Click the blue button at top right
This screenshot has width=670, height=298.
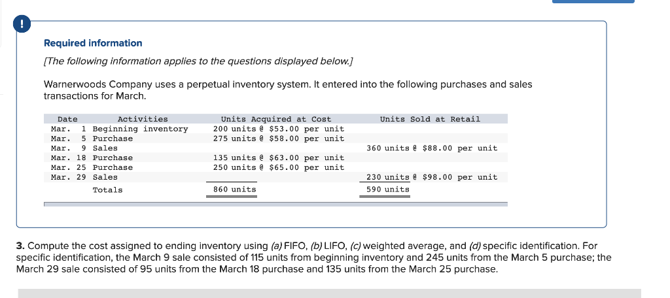point(593,2)
